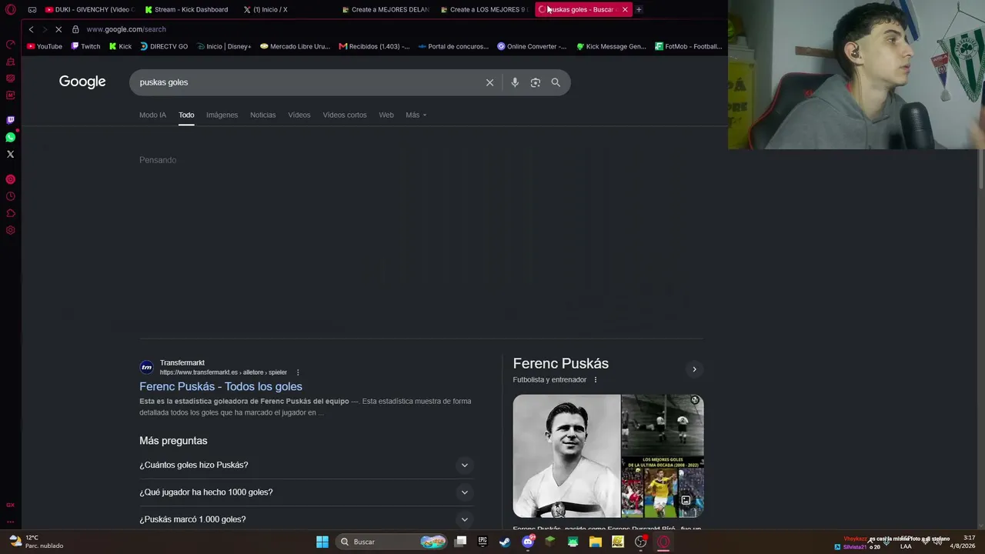The height and width of the screenshot is (554, 985).
Task: Select the Web search filter
Action: coord(386,115)
